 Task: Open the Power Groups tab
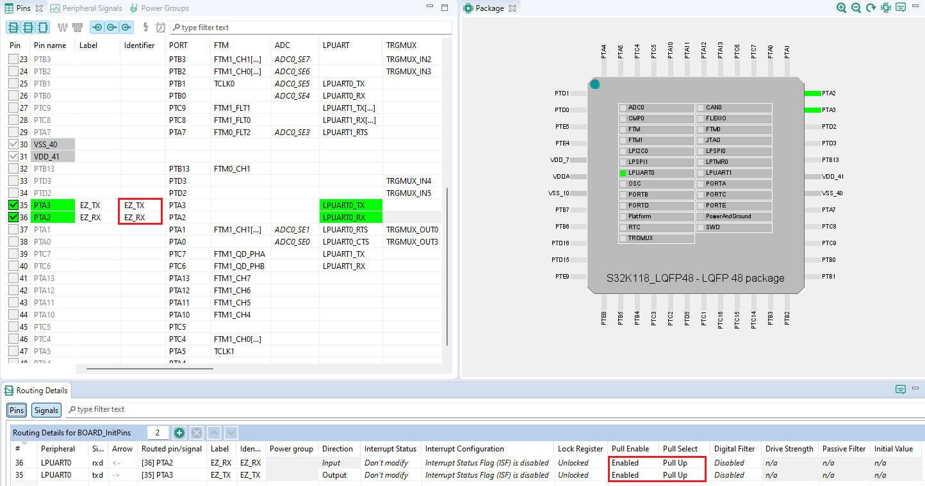coord(164,8)
